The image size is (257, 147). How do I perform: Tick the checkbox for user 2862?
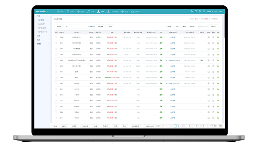point(56,37)
